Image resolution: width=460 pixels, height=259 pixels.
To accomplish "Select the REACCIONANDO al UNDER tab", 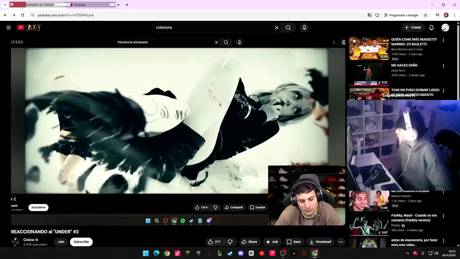I will point(40,5).
